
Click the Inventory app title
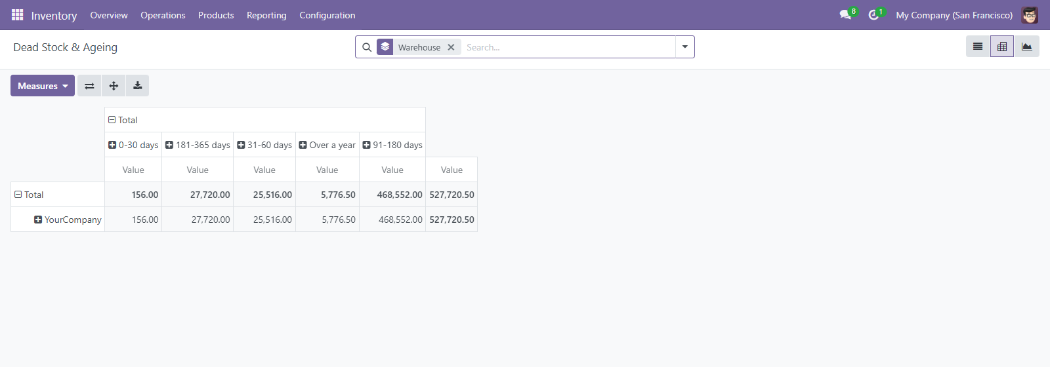tap(54, 15)
